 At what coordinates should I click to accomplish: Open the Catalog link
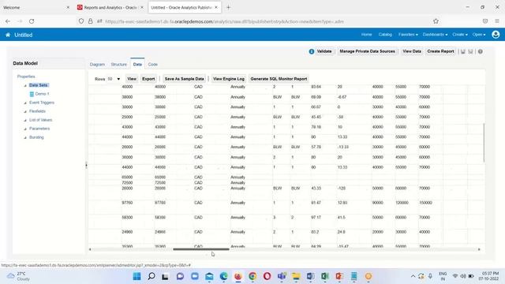pyautogui.click(x=385, y=35)
